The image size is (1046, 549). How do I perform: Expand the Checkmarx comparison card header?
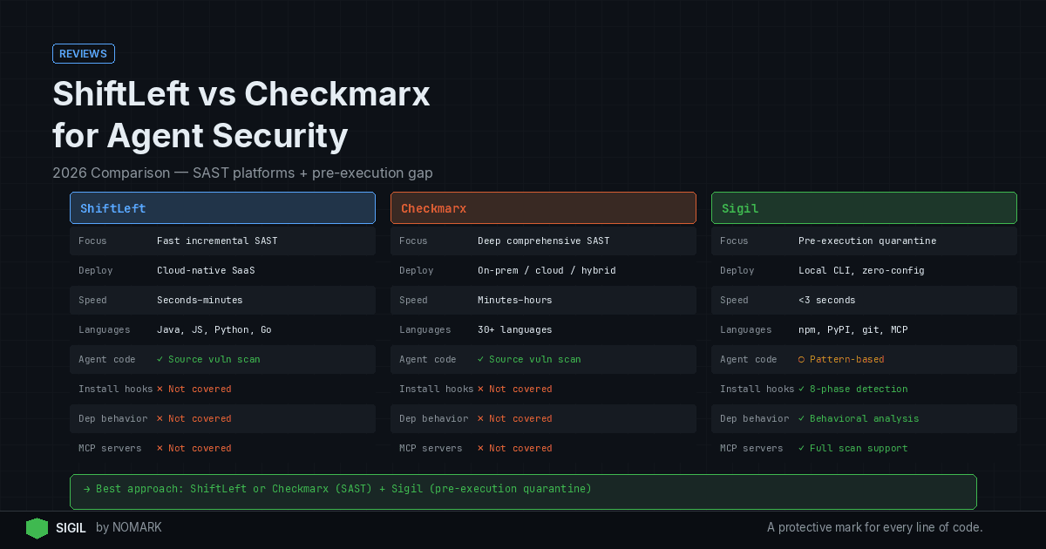[x=543, y=207]
